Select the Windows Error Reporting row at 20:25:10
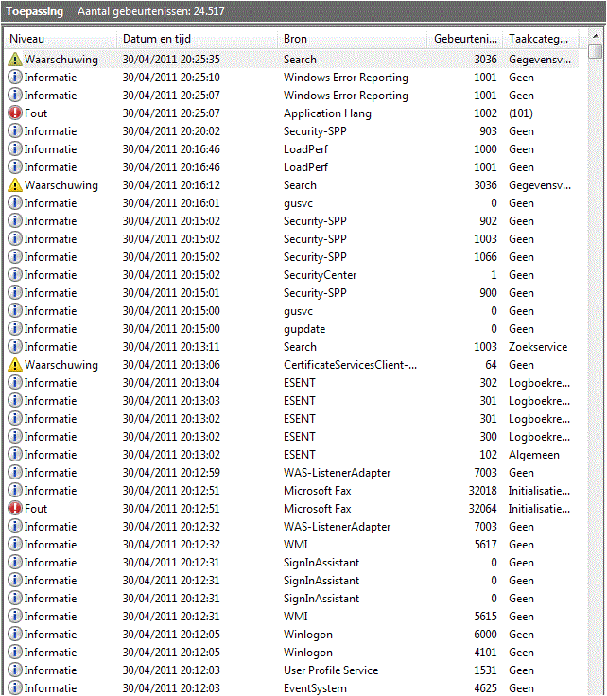 [x=291, y=78]
